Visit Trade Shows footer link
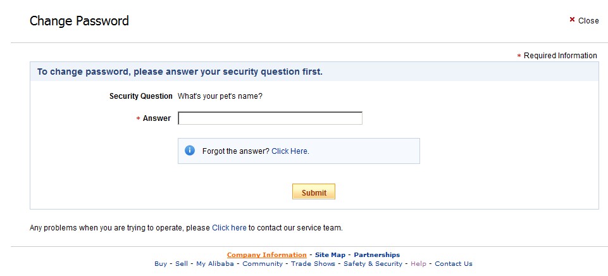This screenshot has width=608, height=276. (313, 264)
